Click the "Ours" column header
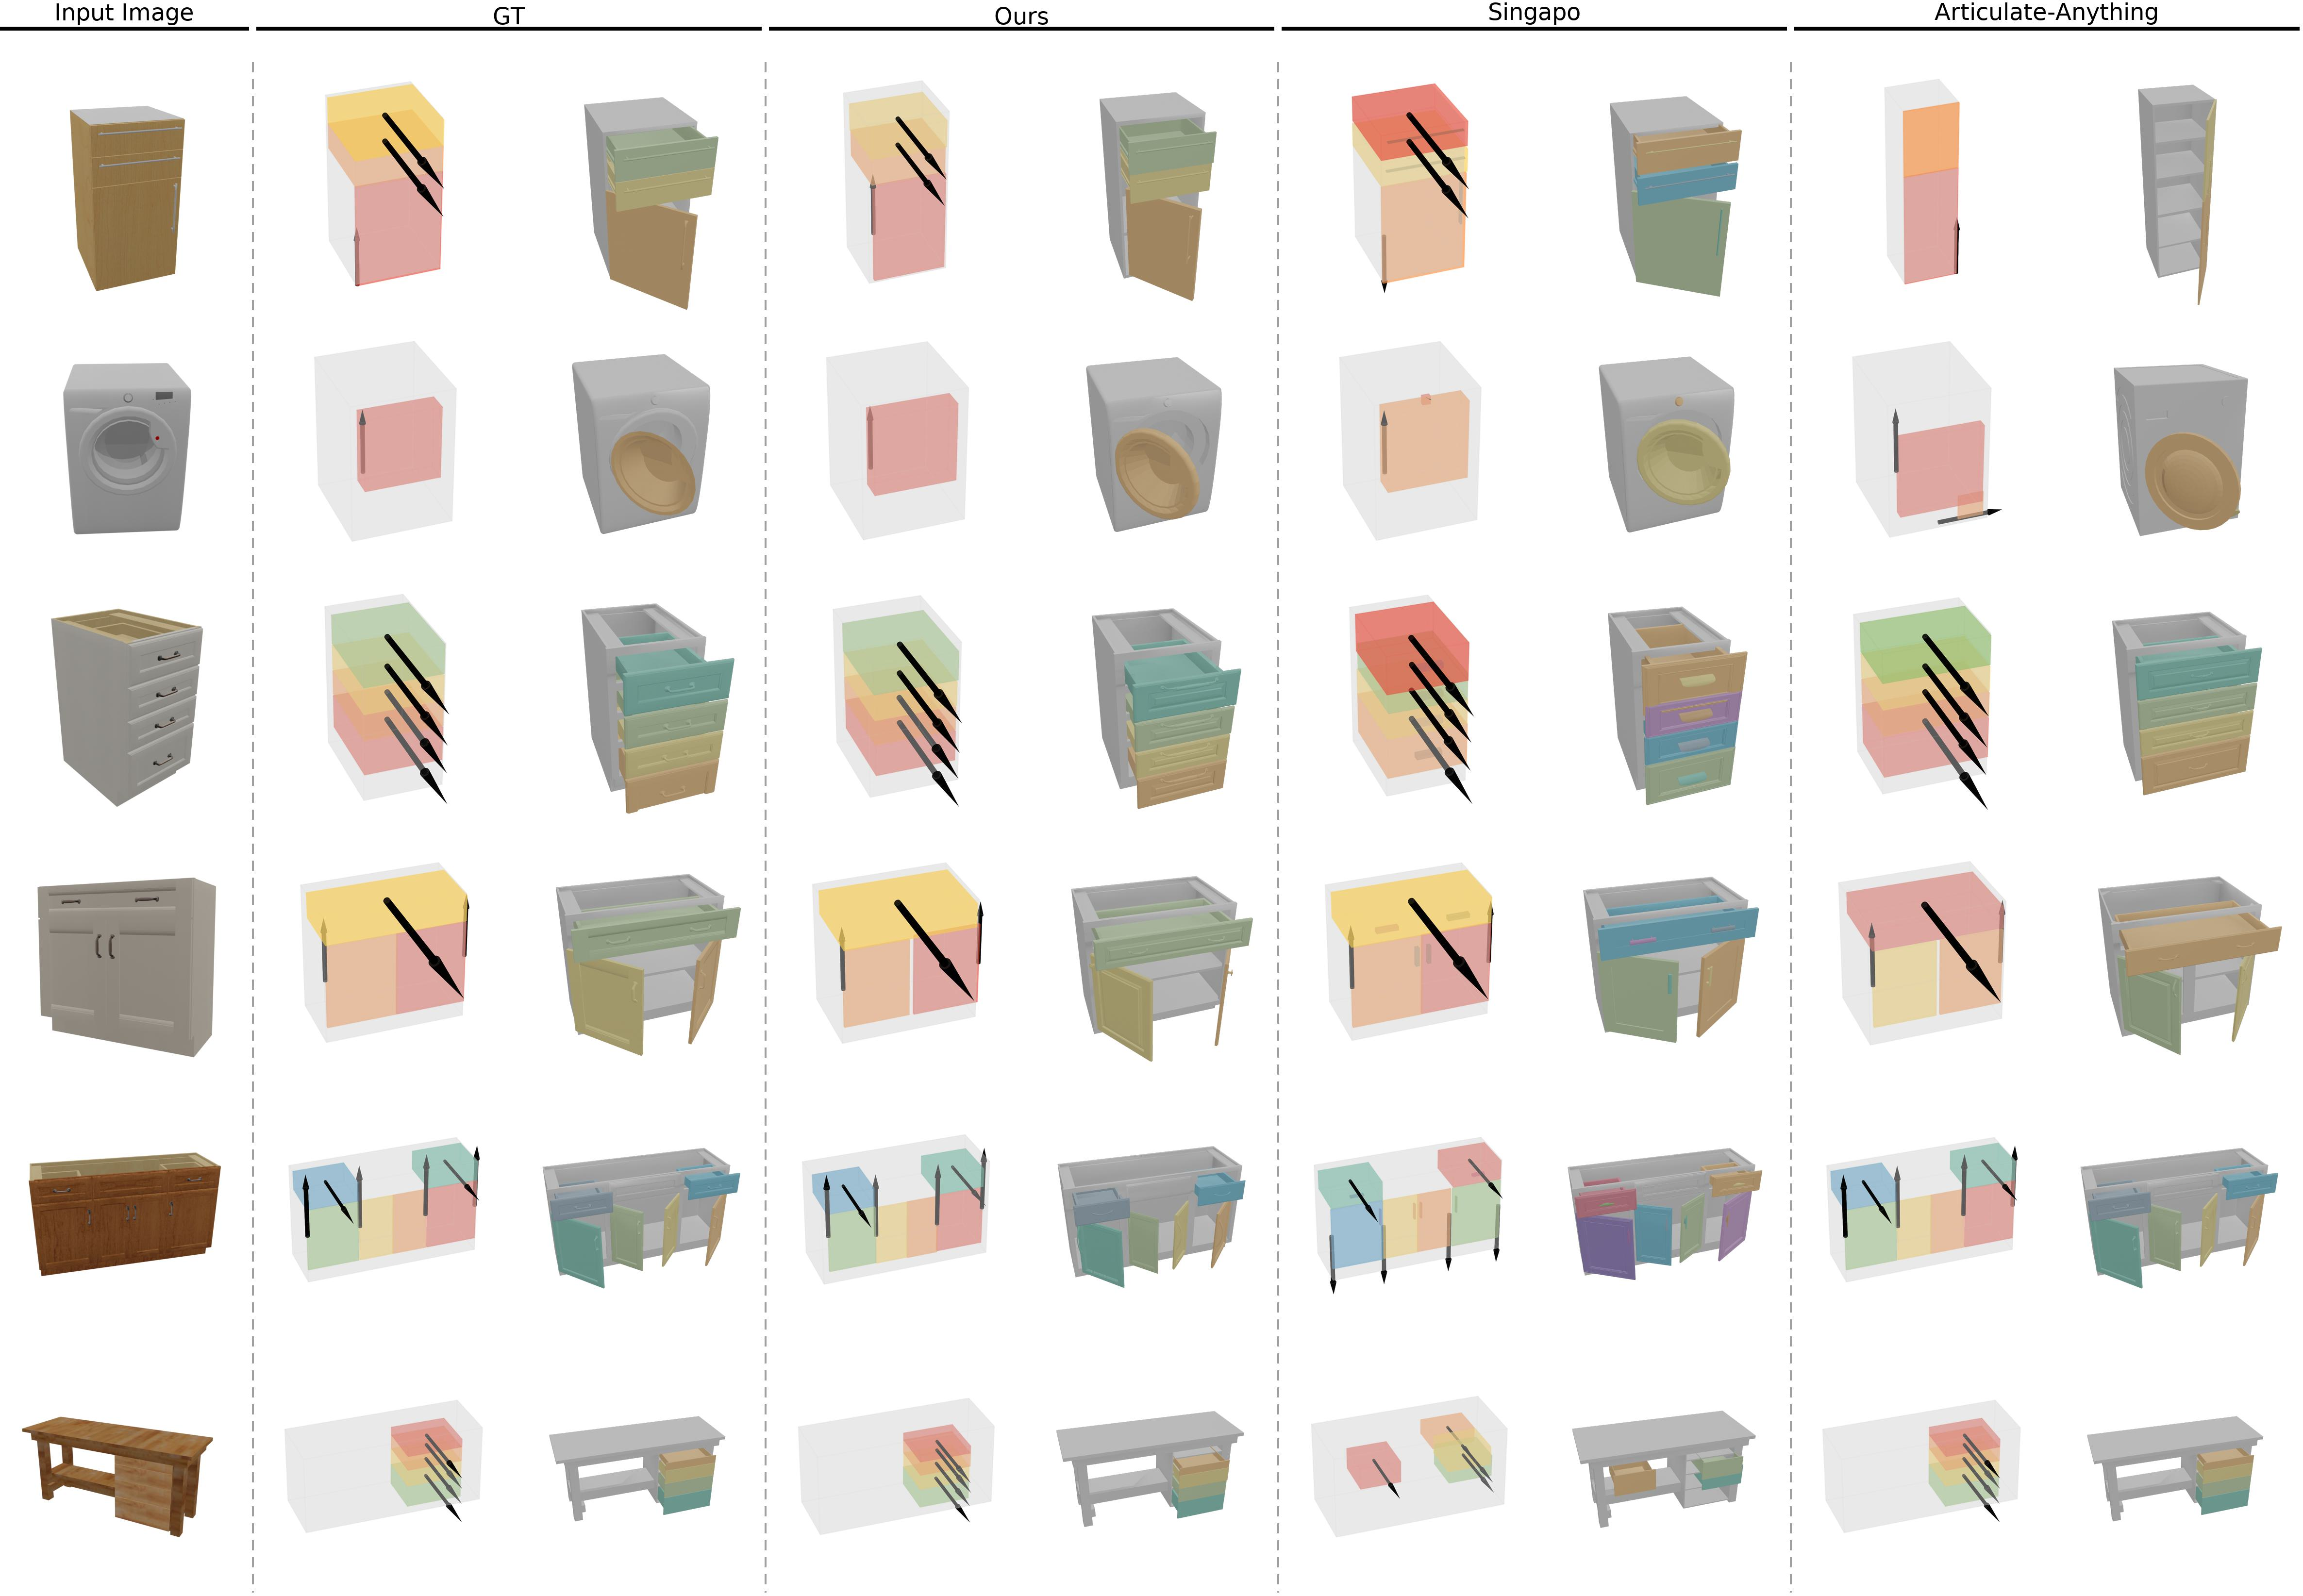This screenshot has height=1596, width=2303. click(1021, 16)
